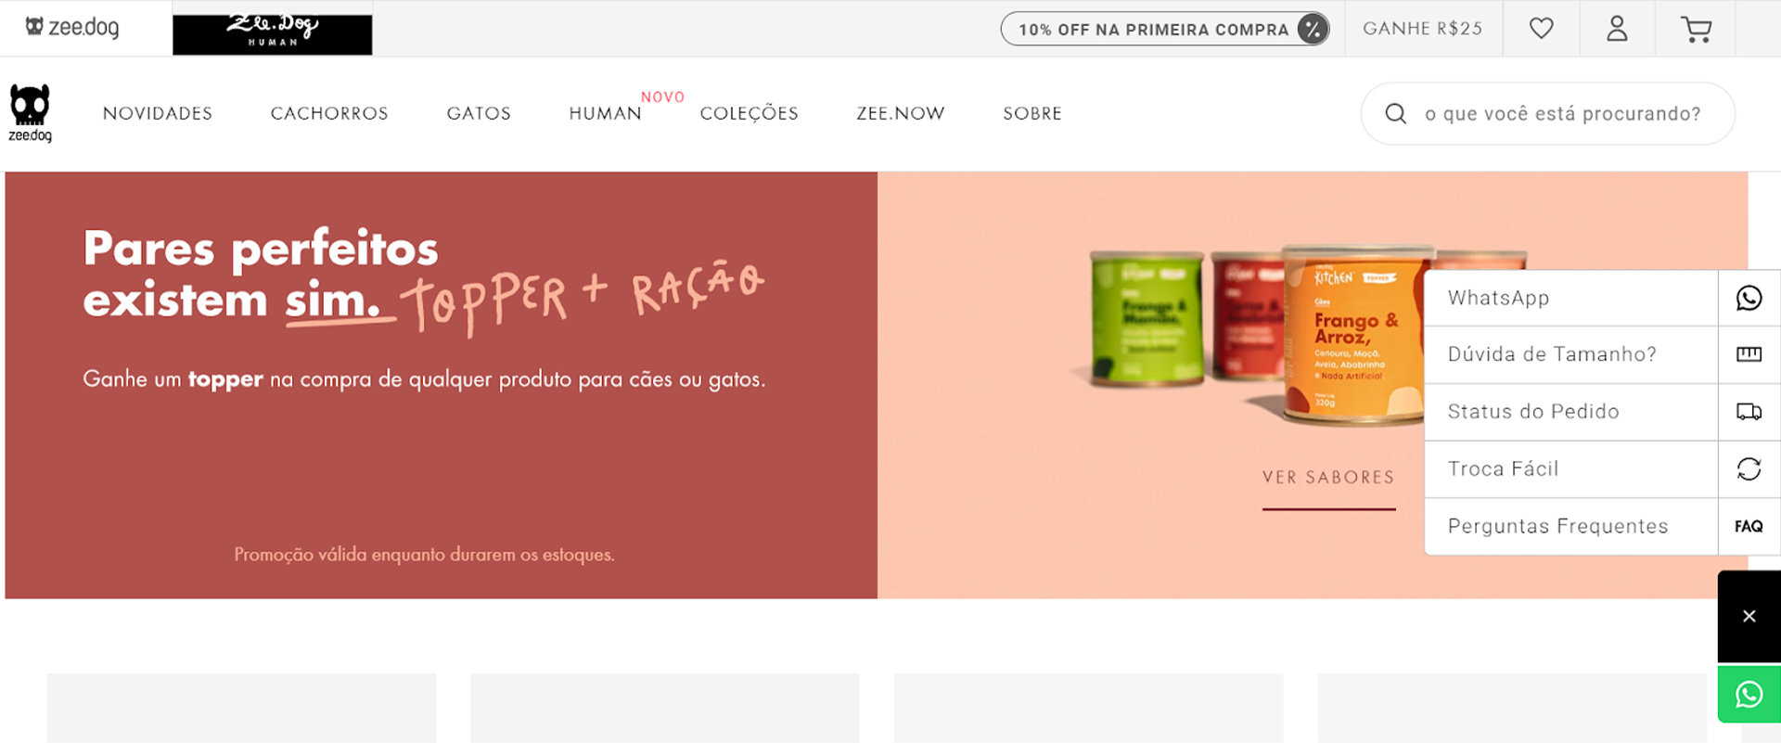Close the help widget with X button

(1749, 616)
